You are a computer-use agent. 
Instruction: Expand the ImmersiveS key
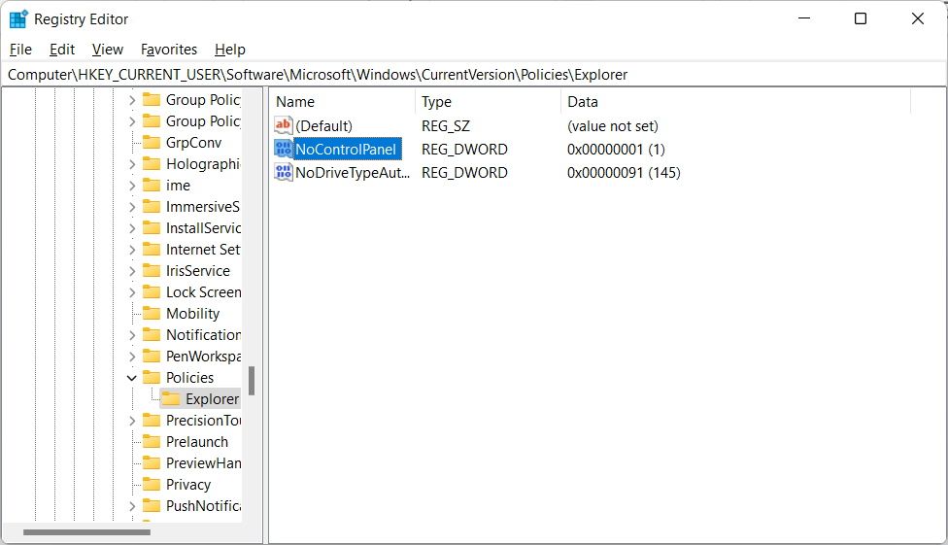click(x=132, y=207)
